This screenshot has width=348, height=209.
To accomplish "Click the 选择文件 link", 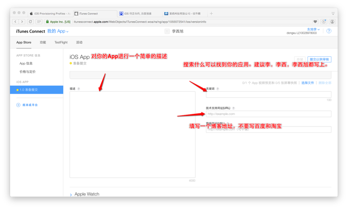I will coord(308,83).
